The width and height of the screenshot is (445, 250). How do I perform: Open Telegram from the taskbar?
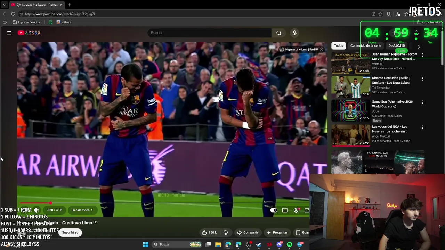(x=300, y=244)
